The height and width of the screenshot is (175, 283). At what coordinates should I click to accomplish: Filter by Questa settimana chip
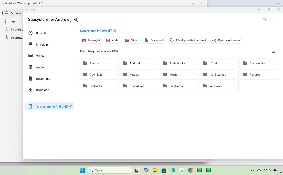point(226,40)
